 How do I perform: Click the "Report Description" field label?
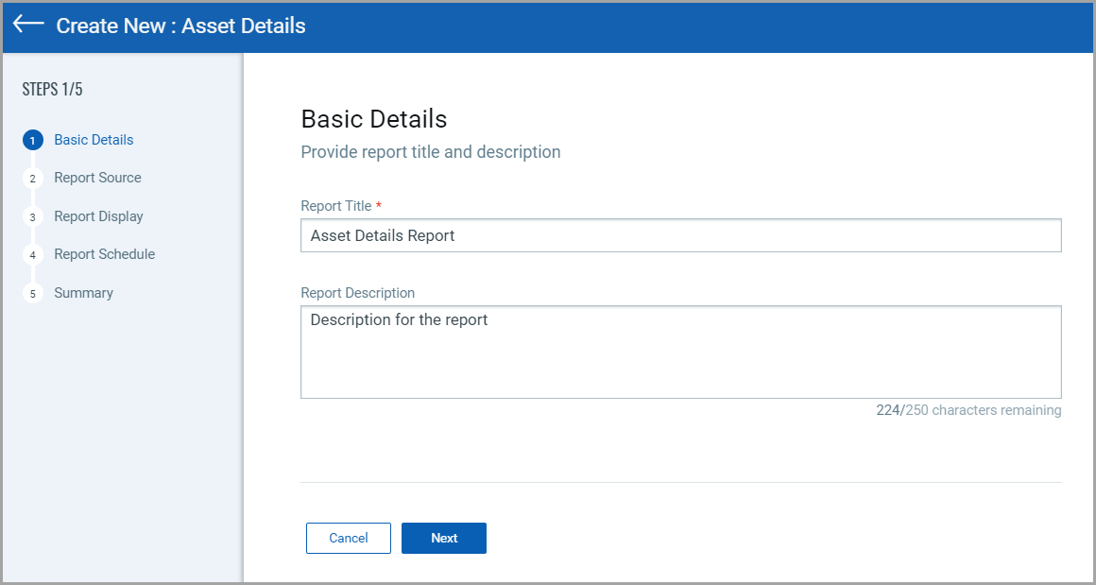coord(357,293)
